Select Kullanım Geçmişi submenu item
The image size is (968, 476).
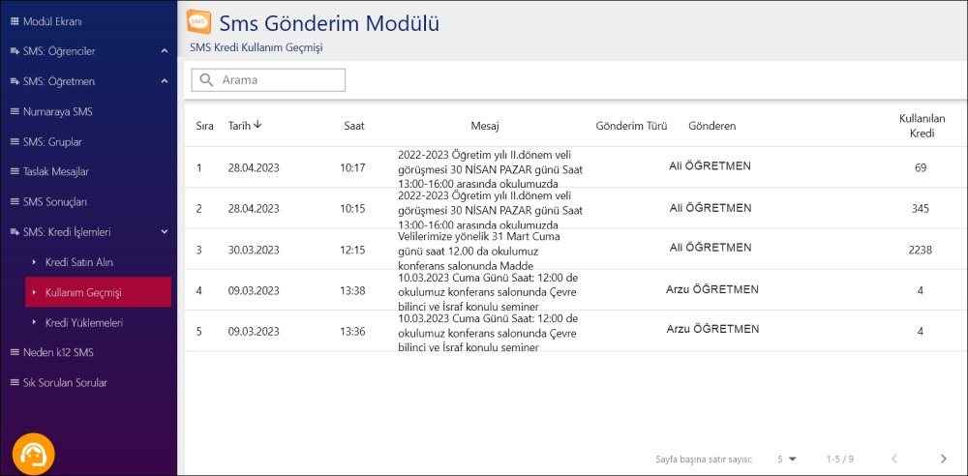83,292
